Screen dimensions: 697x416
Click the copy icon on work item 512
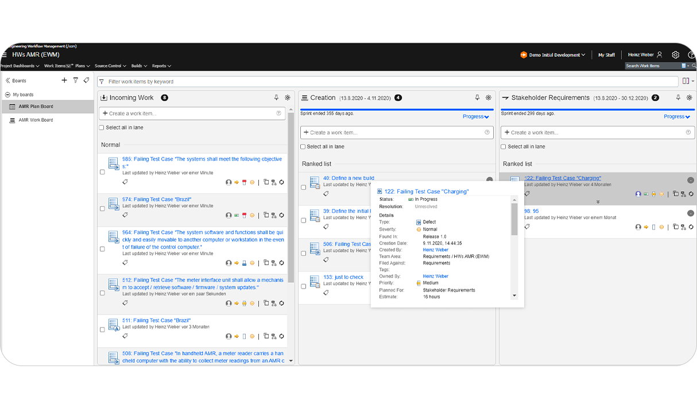pyautogui.click(x=265, y=303)
